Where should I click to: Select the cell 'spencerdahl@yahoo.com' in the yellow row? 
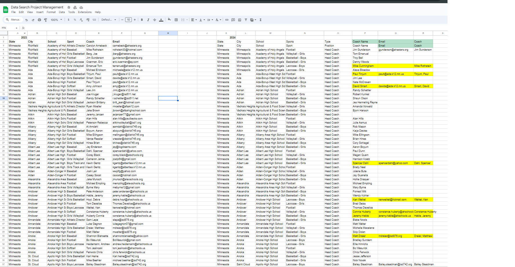396,163
